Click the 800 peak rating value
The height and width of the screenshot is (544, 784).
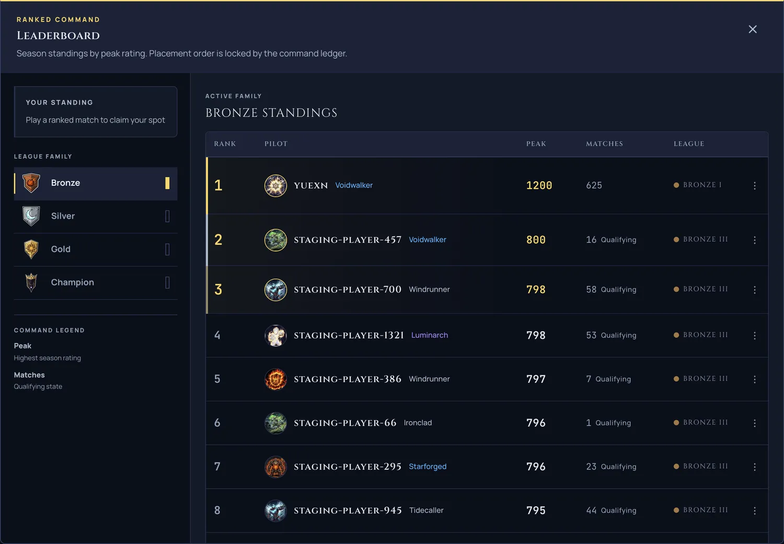tap(536, 240)
